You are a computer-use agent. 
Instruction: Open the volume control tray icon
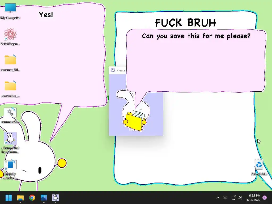pyautogui.click(x=240, y=198)
